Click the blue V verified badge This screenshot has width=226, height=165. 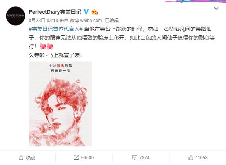(86, 12)
